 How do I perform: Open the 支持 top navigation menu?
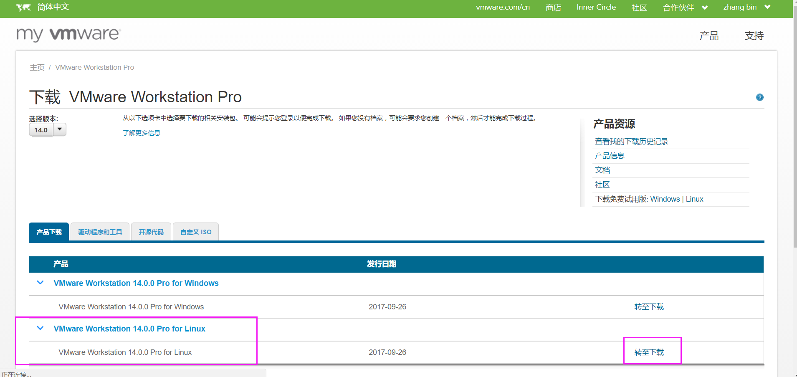coord(754,36)
